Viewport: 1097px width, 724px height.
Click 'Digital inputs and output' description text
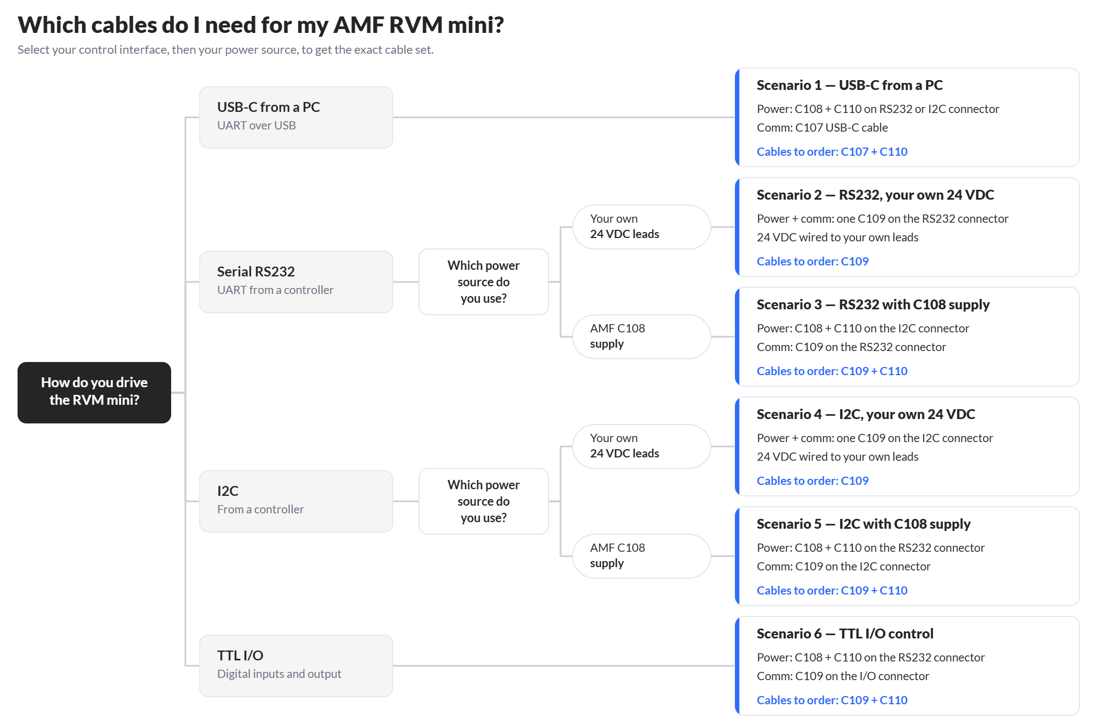click(x=279, y=674)
